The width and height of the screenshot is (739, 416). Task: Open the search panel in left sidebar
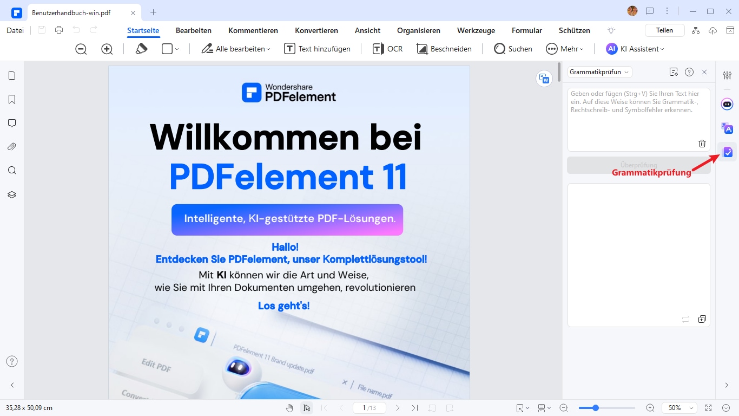(x=12, y=171)
